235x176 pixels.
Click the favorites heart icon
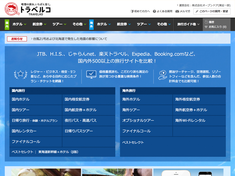point(206,27)
